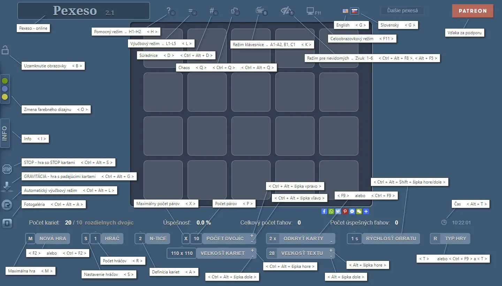Toggle blind mode crossed-eye icon
Screen dimensions: 502x286
(286, 11)
